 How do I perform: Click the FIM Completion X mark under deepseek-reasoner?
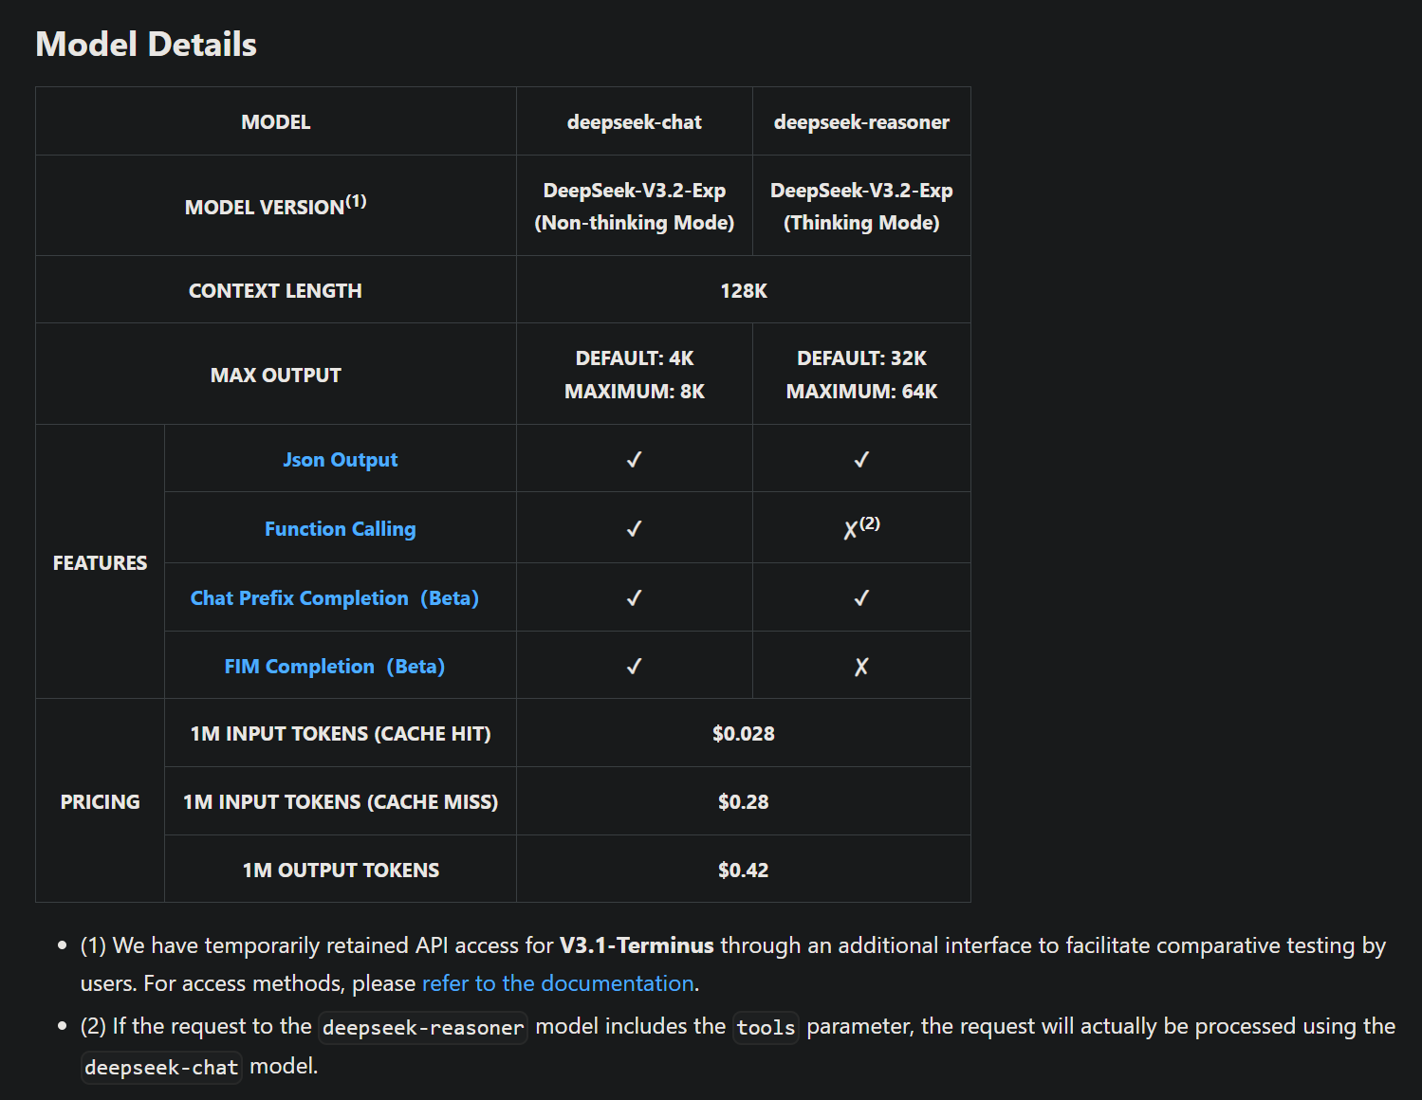(861, 667)
